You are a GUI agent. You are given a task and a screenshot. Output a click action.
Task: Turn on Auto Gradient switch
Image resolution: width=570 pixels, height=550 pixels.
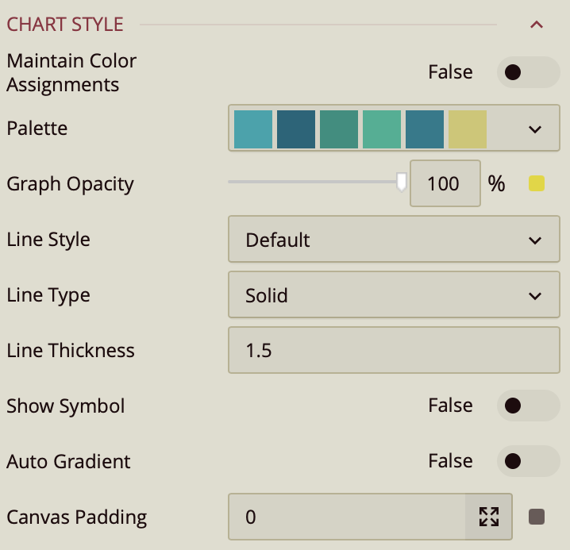click(x=528, y=462)
